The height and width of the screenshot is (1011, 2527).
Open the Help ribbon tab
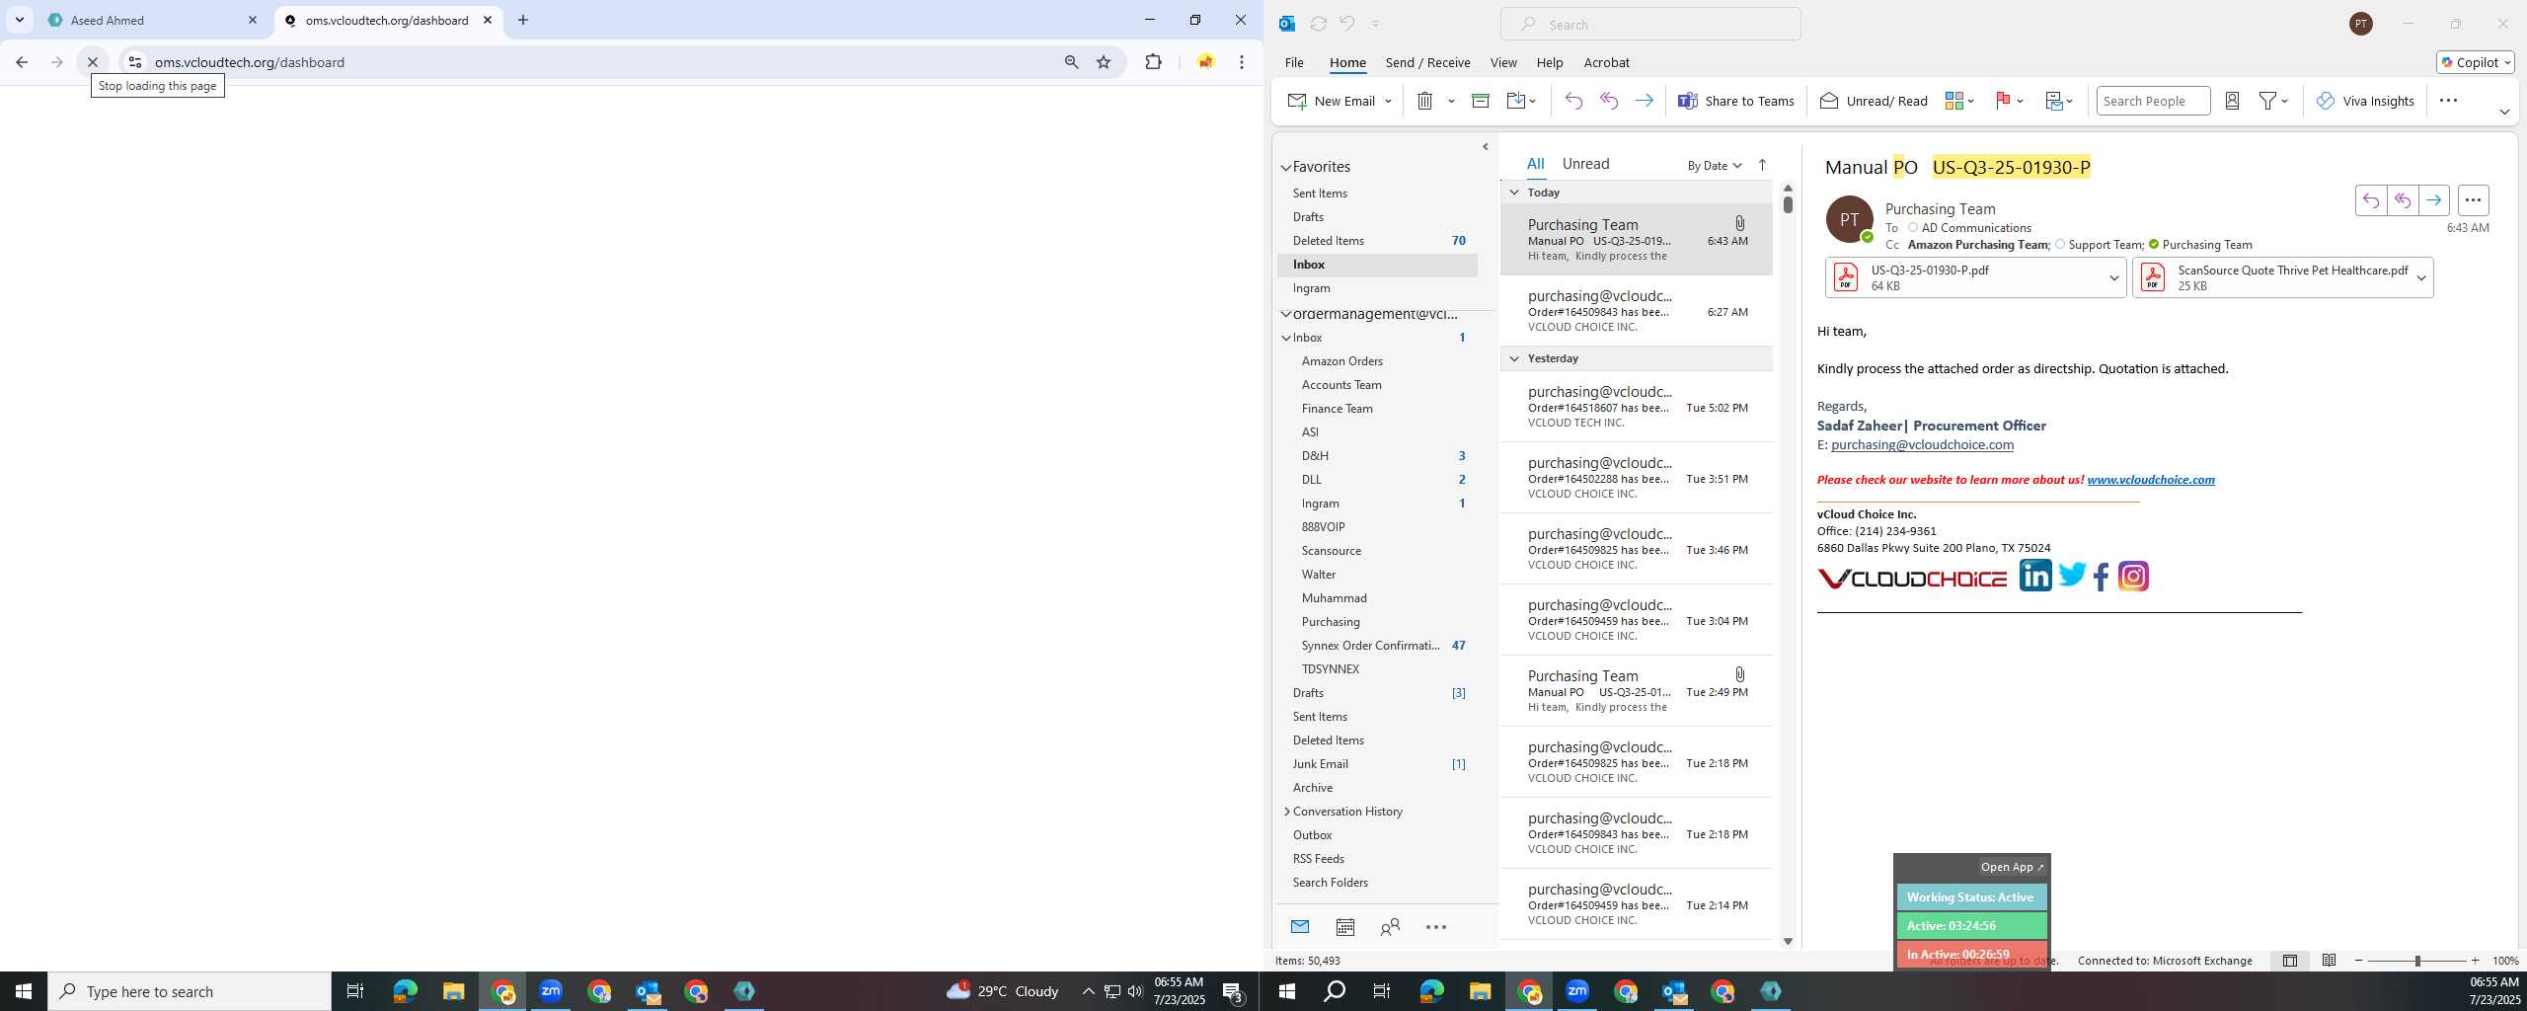(1549, 62)
